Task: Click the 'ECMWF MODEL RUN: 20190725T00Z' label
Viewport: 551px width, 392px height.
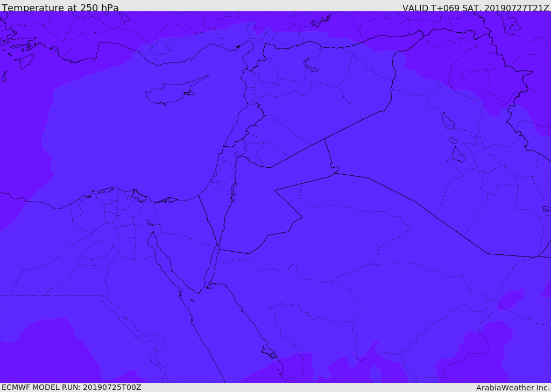Action: (x=72, y=387)
